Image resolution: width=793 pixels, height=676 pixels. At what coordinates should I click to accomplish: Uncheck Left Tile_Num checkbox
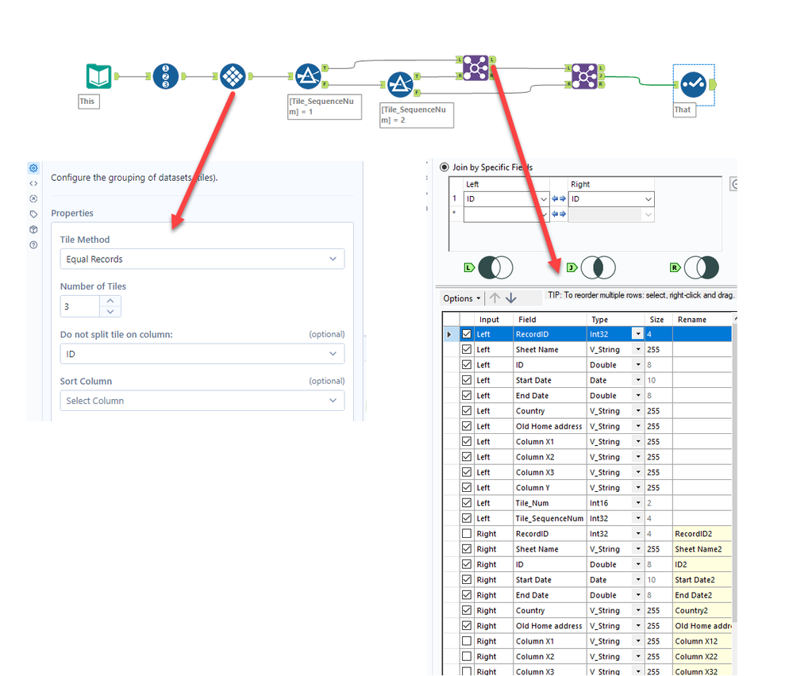[x=467, y=503]
